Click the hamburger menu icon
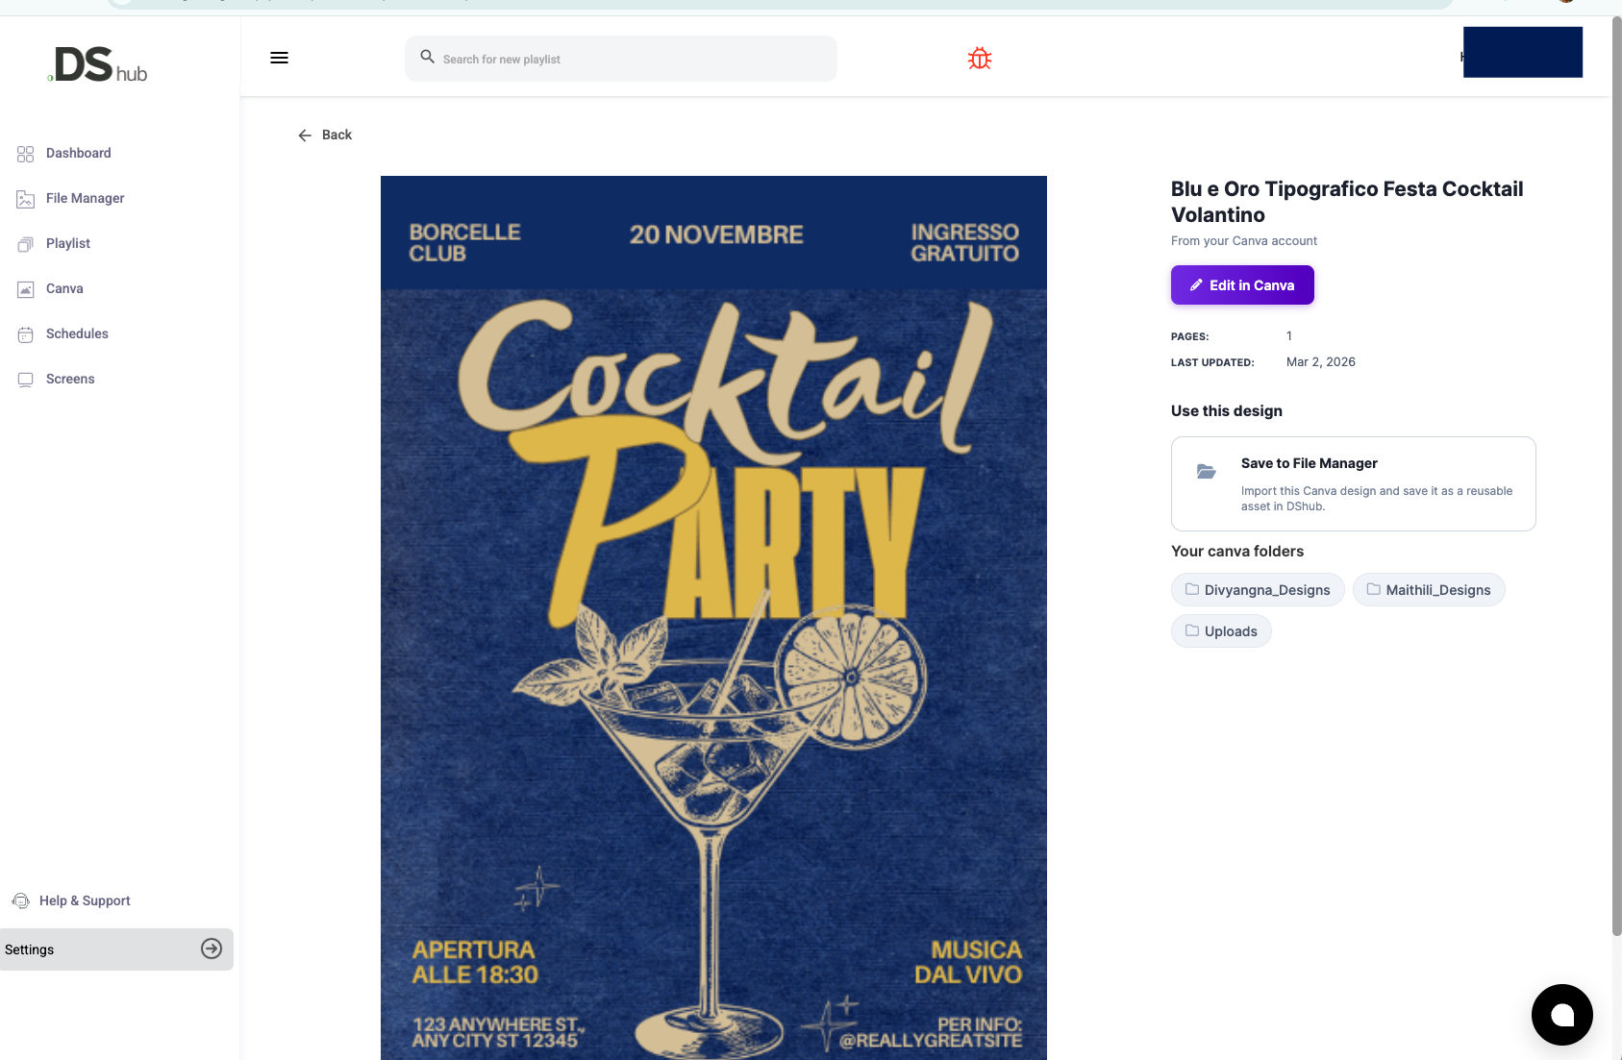 point(279,58)
